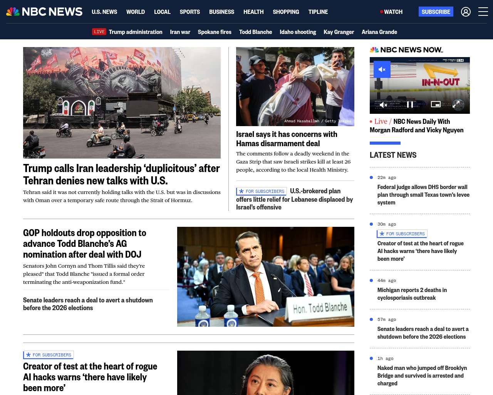Click the 'Senators John Cornyn and Thom Tillis' summary
Viewport: 493px width, 395px height.
coord(84,274)
